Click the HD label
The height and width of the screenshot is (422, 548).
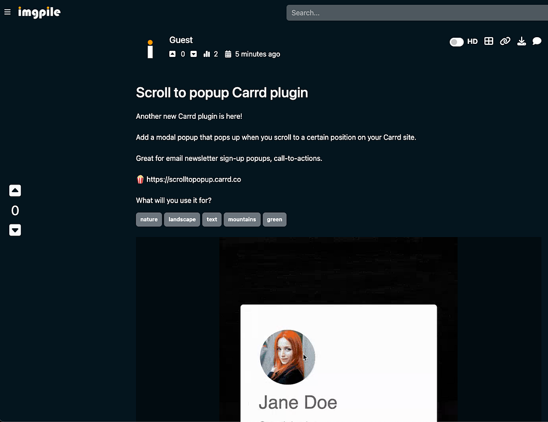(x=472, y=42)
